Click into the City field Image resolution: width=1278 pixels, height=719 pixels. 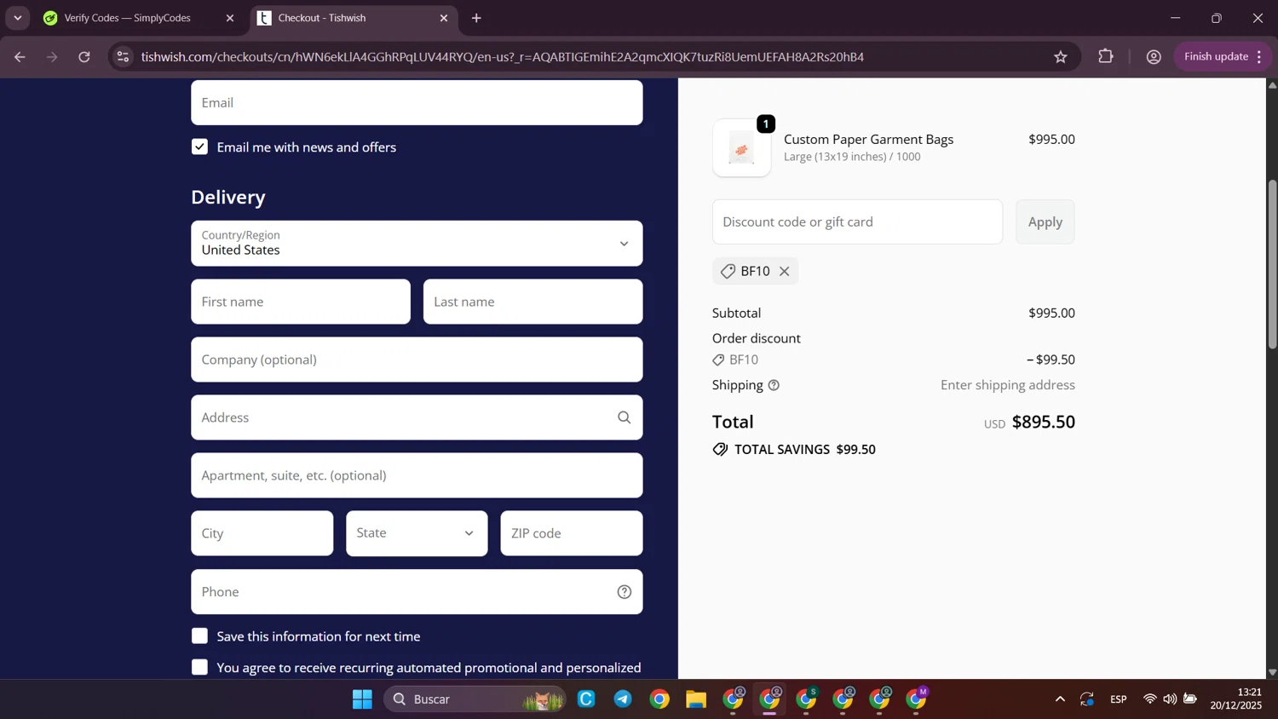tap(262, 533)
